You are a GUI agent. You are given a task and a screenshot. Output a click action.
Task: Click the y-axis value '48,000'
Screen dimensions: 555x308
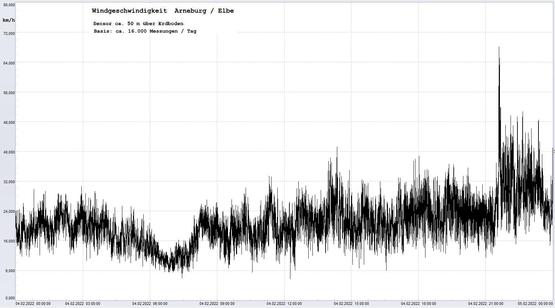(9, 122)
